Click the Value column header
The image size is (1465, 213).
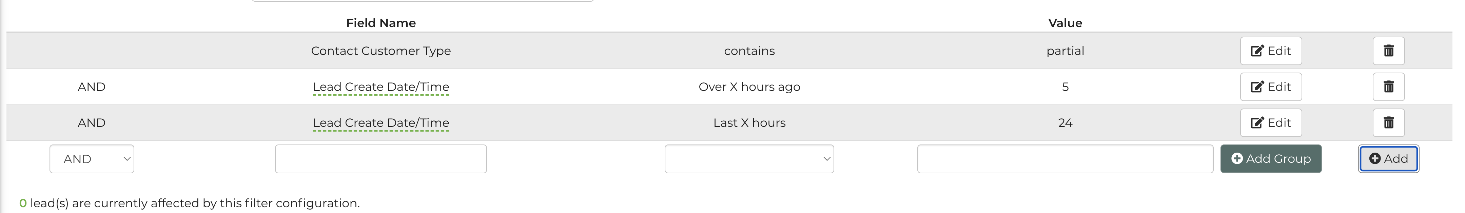tap(1064, 23)
